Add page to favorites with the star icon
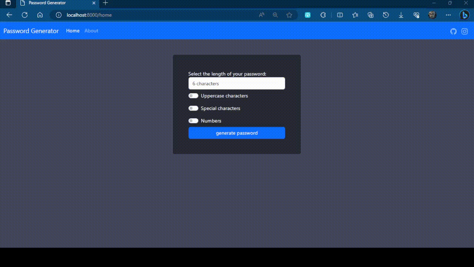Image resolution: width=474 pixels, height=267 pixels. 289,15
